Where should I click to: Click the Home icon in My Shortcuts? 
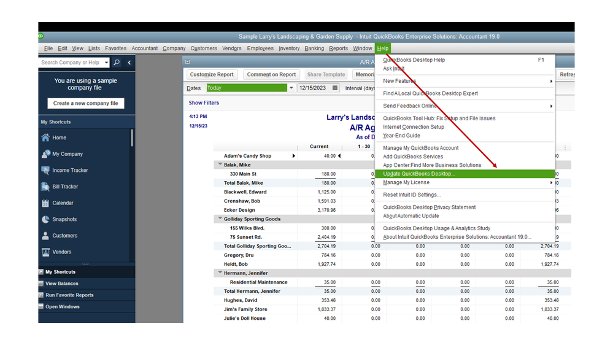point(45,138)
